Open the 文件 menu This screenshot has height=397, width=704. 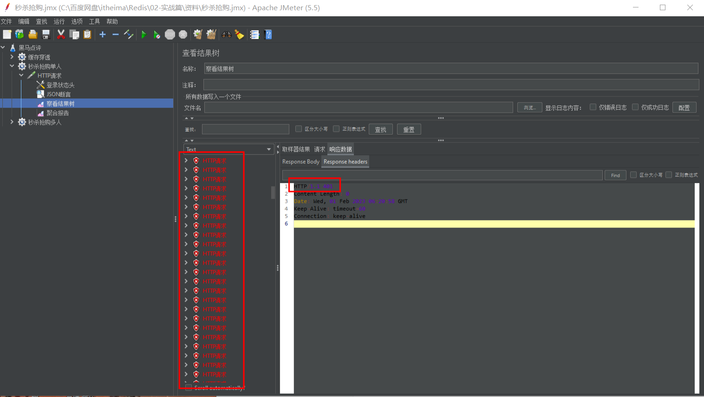click(7, 21)
